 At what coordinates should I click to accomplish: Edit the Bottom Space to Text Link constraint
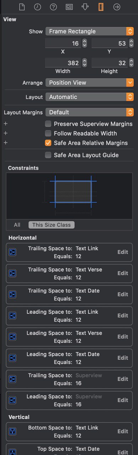pos(123,431)
